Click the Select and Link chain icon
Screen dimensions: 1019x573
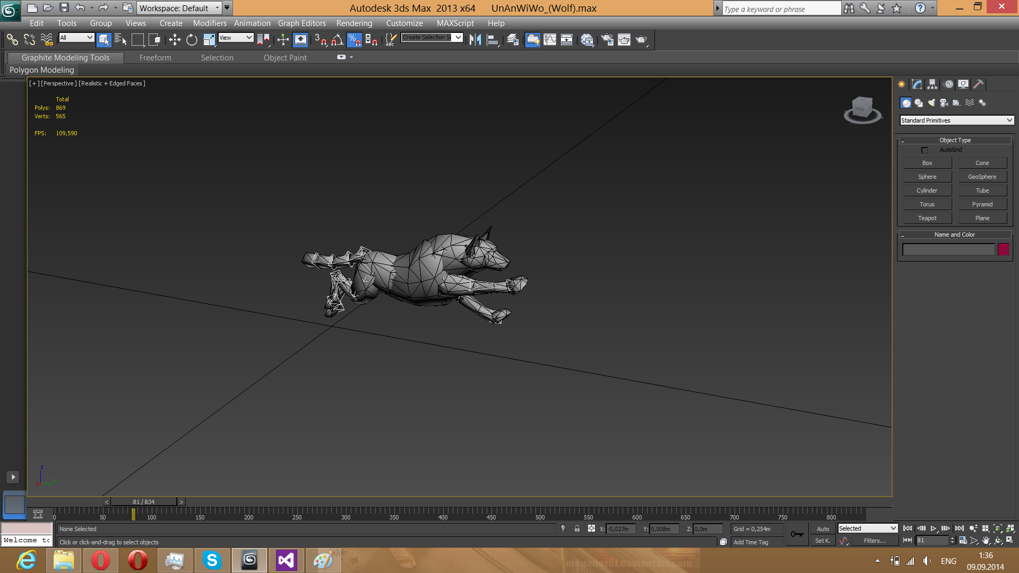coord(12,40)
